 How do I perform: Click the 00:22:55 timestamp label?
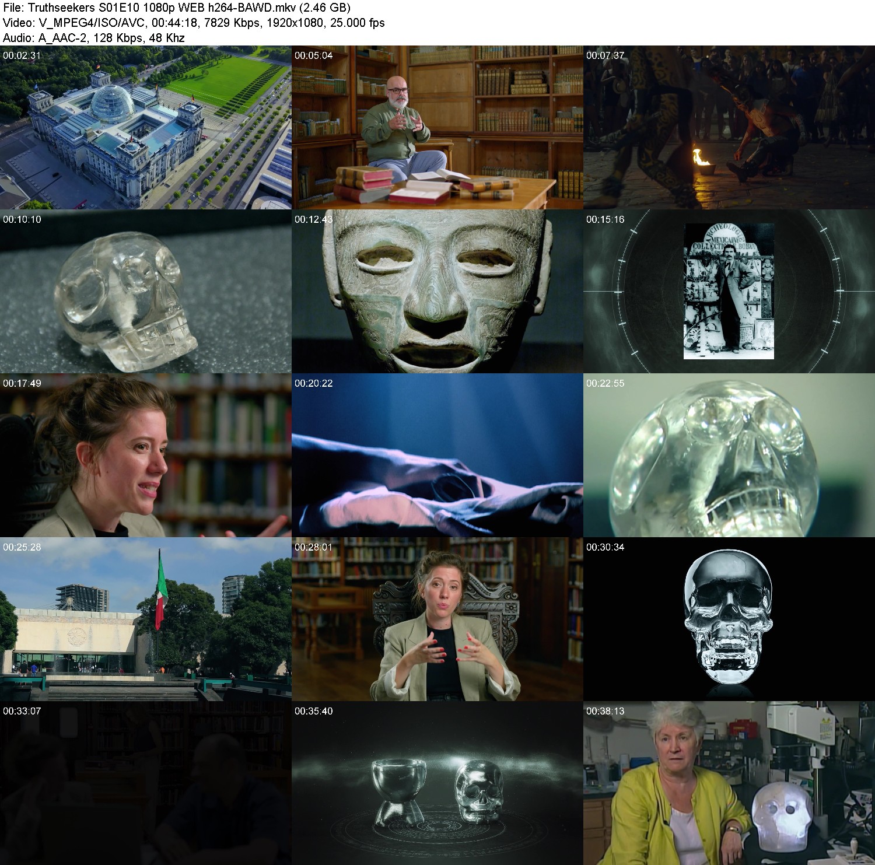pyautogui.click(x=605, y=383)
